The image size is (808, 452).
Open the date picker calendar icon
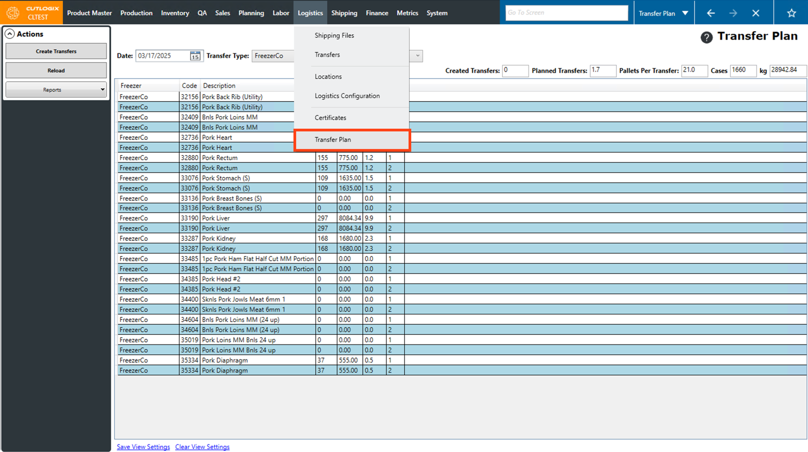[195, 56]
